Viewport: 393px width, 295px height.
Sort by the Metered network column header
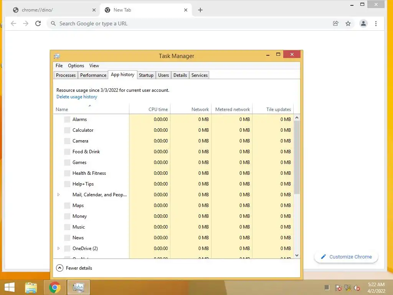click(232, 109)
